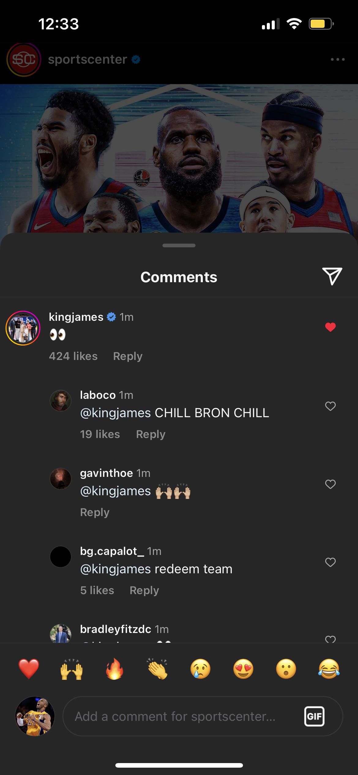This screenshot has height=775, width=358.
Task: Open the three-dots post options menu
Action: pyautogui.click(x=337, y=59)
